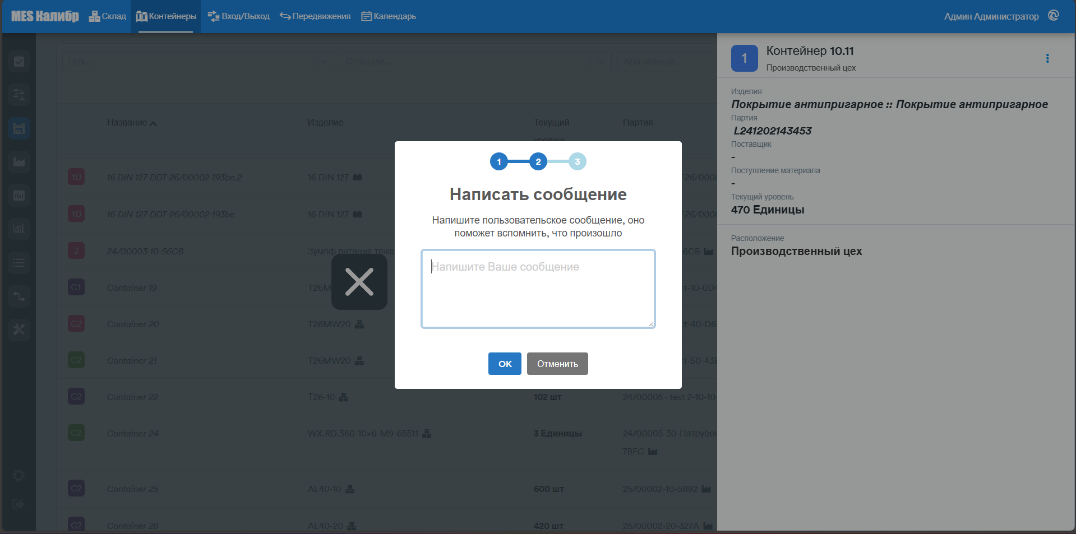Click wizard step 3 circle
This screenshot has width=1076, height=534.
click(578, 161)
